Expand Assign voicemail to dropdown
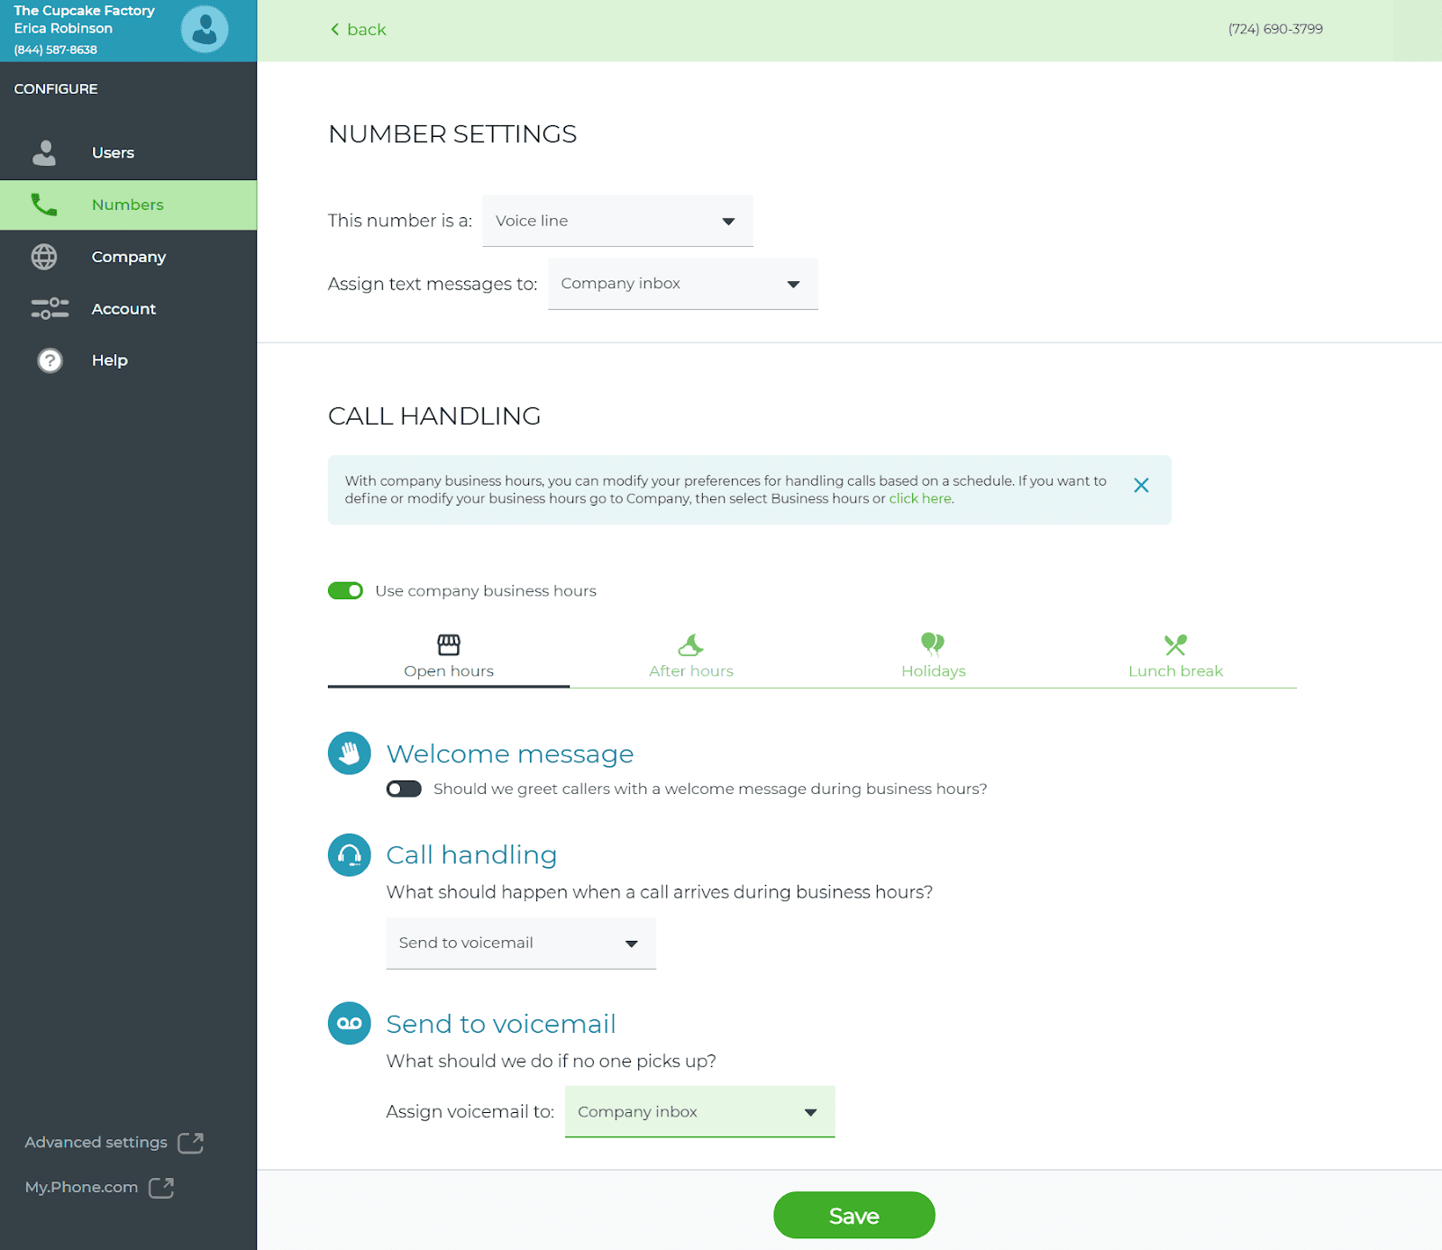Image resolution: width=1442 pixels, height=1250 pixels. click(700, 1112)
